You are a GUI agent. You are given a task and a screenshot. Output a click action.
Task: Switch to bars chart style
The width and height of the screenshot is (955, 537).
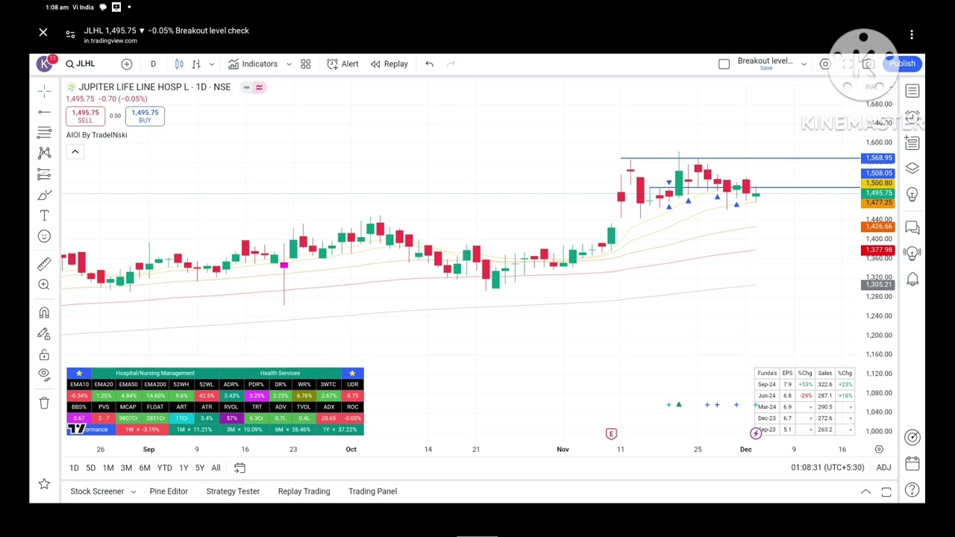[196, 64]
